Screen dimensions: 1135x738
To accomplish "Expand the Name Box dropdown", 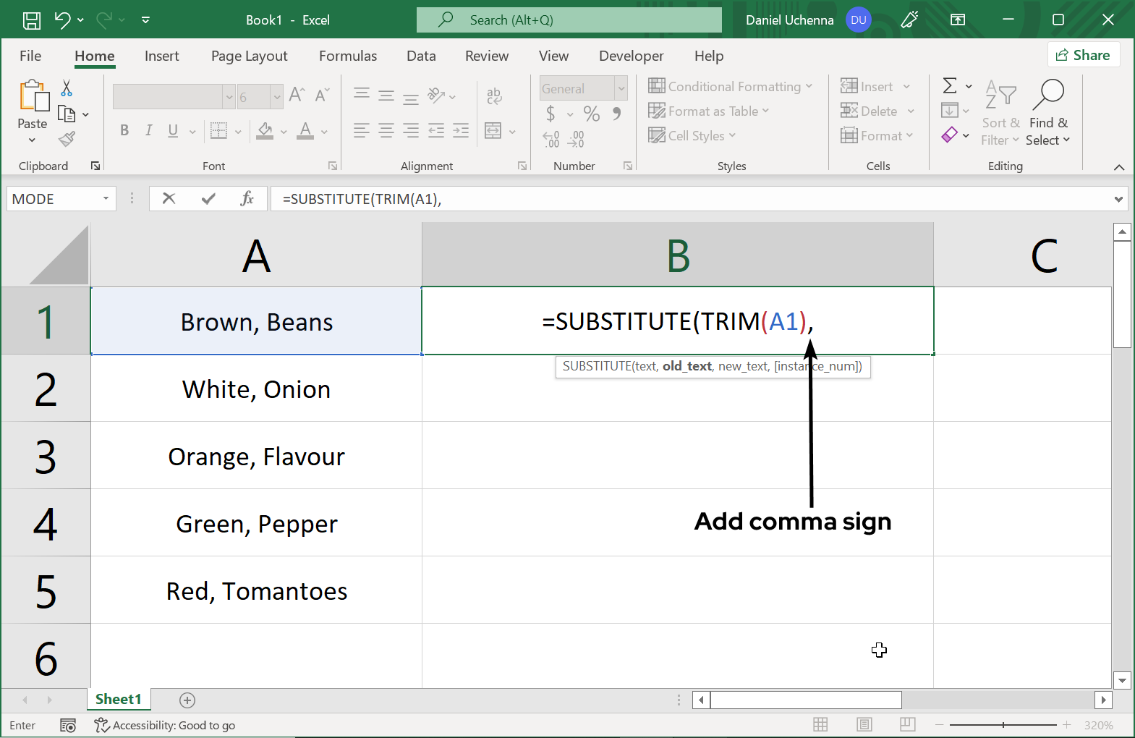I will [106, 199].
